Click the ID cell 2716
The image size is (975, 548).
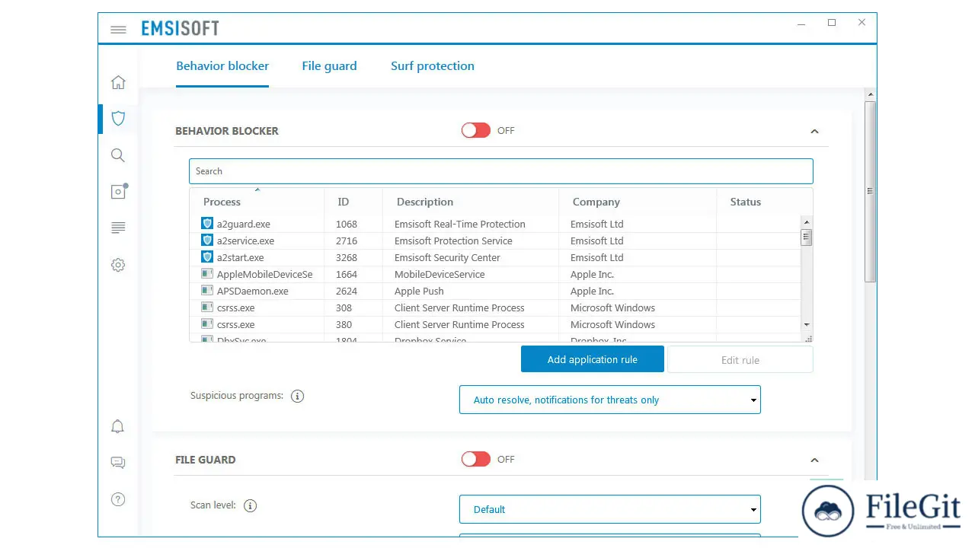point(346,241)
